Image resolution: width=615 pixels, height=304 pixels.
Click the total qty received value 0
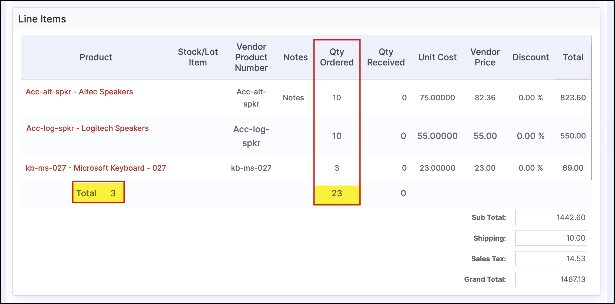coord(403,193)
